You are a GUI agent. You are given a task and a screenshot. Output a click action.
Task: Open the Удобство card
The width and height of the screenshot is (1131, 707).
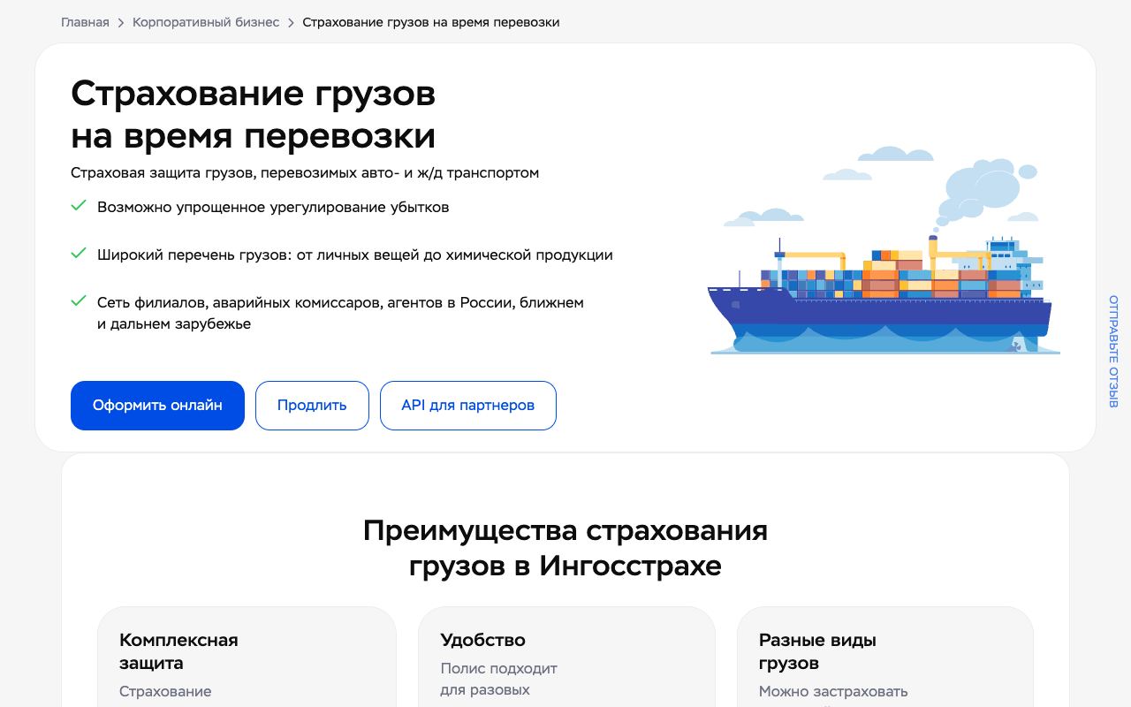pyautogui.click(x=566, y=657)
